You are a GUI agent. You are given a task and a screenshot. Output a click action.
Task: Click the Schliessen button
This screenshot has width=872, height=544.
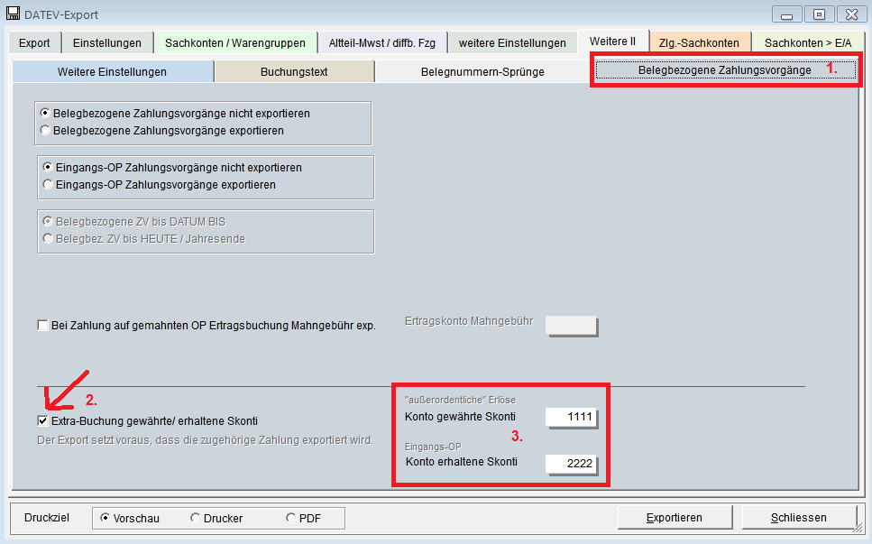coord(799,518)
